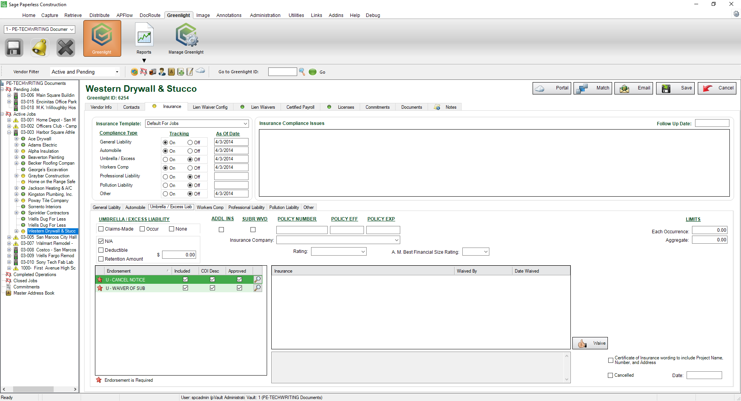The image size is (741, 401).
Task: Open the Insurance Template dropdown
Action: pos(245,124)
